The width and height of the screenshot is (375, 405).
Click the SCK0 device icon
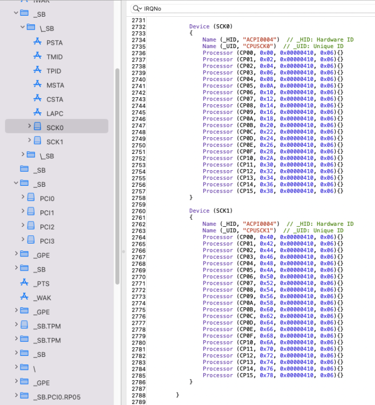[38, 126]
